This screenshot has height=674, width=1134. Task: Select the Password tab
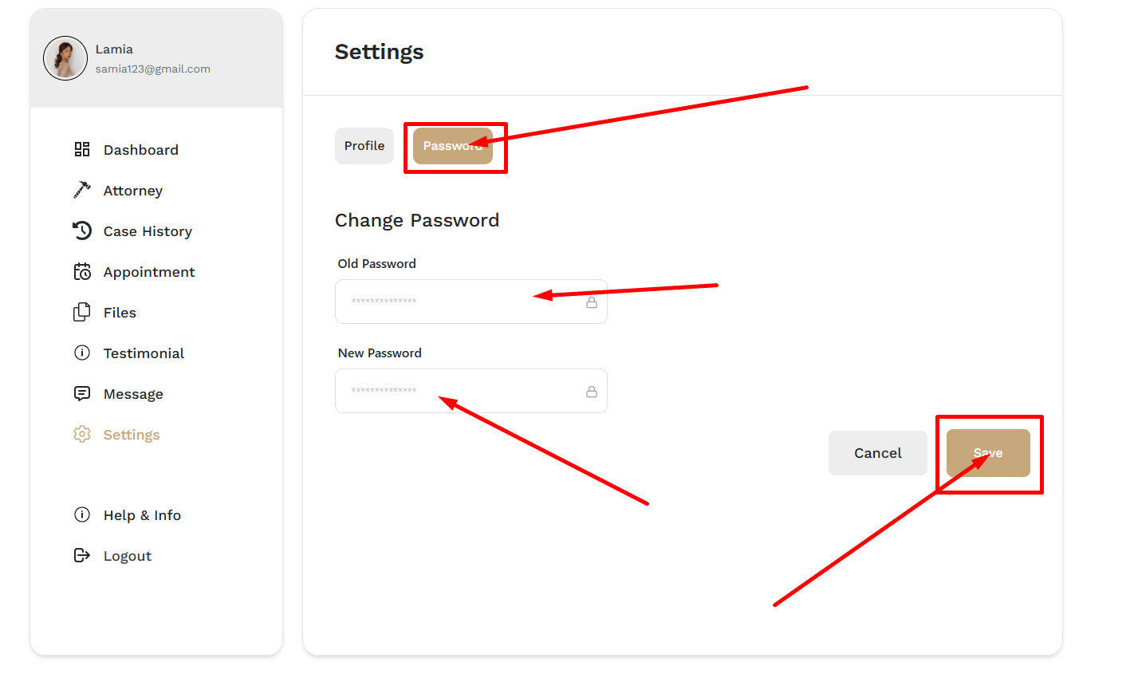point(453,146)
